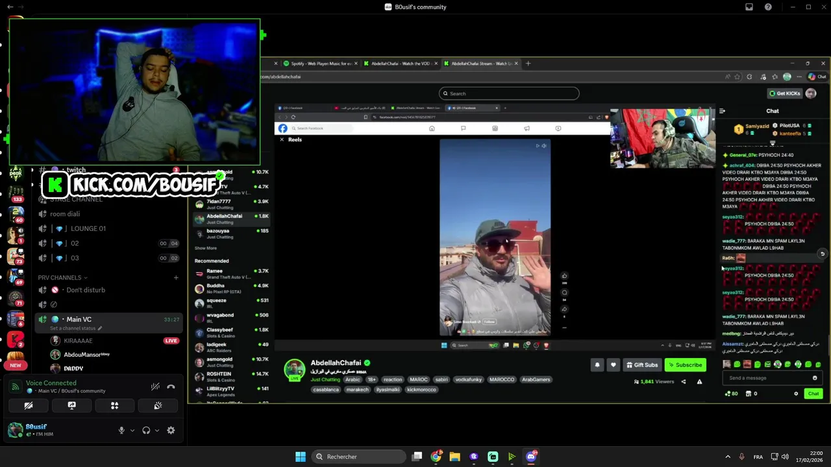Open 7idan7777 channel in Kick sidebar
831x467 pixels.
click(x=232, y=204)
